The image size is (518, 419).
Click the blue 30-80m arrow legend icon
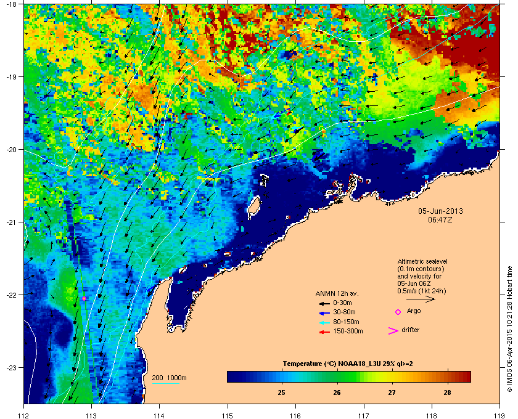pos(324,312)
